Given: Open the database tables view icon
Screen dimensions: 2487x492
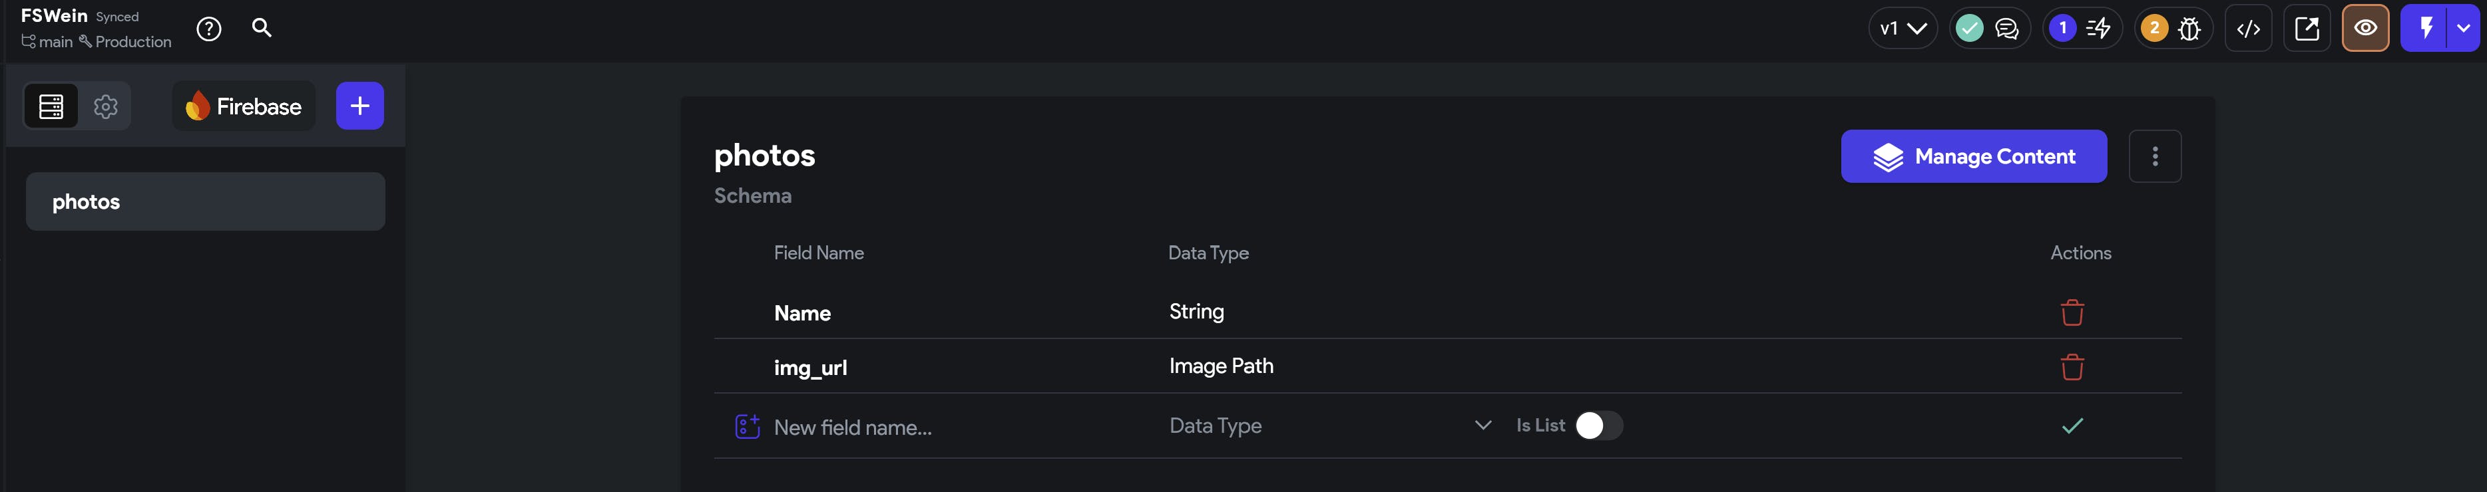Looking at the screenshot, I should (51, 106).
